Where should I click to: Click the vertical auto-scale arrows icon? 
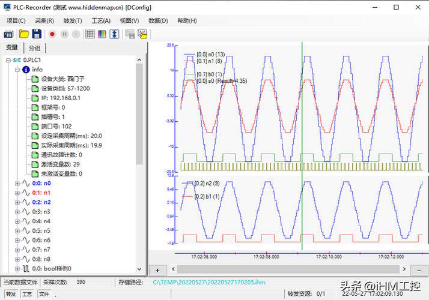point(114,34)
